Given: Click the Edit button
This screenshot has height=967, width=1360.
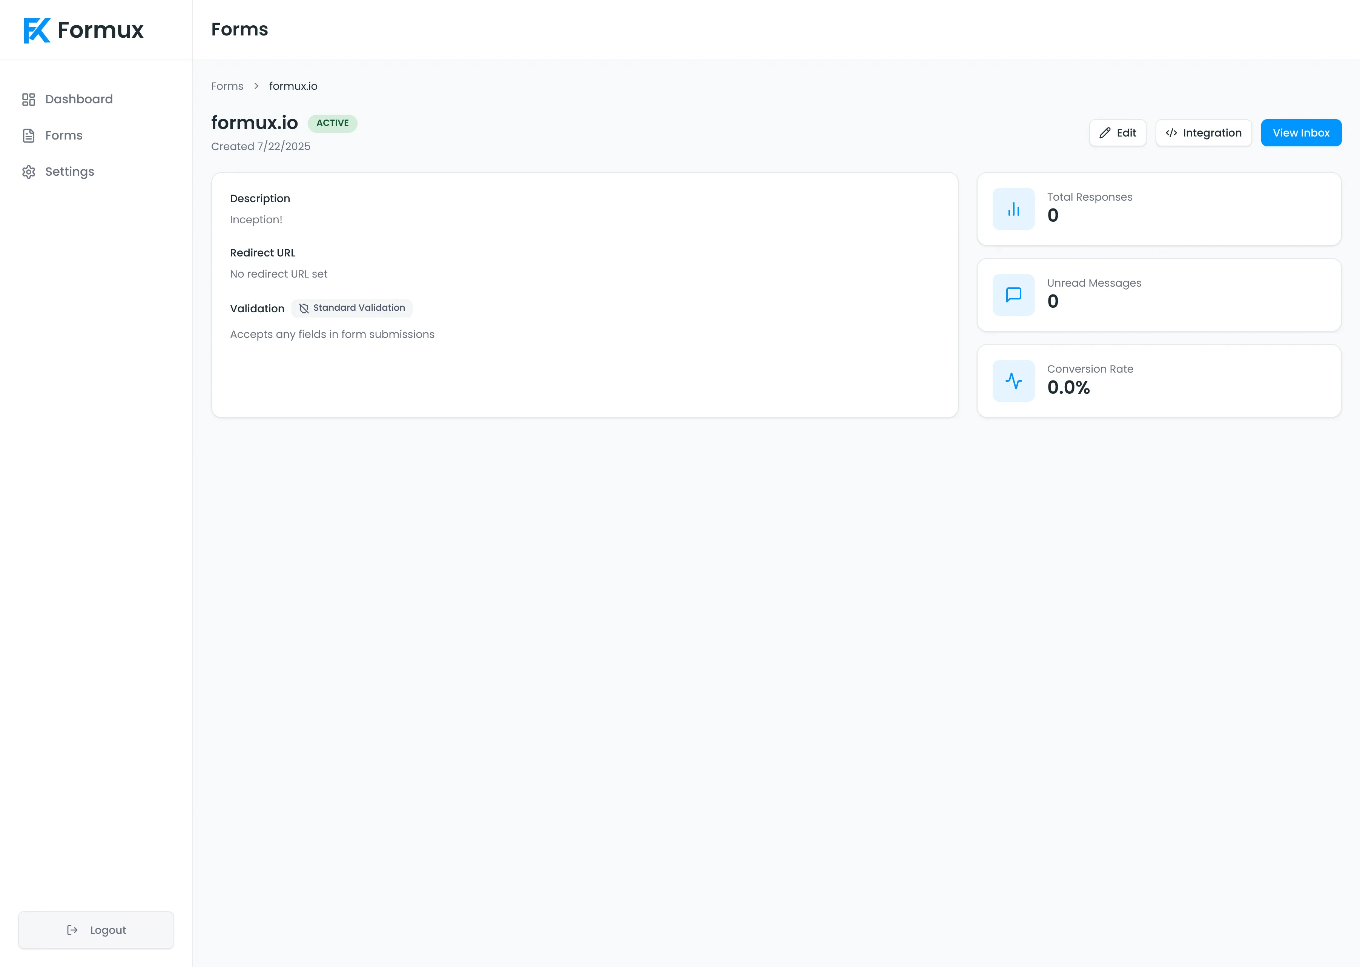Looking at the screenshot, I should [x=1117, y=133].
